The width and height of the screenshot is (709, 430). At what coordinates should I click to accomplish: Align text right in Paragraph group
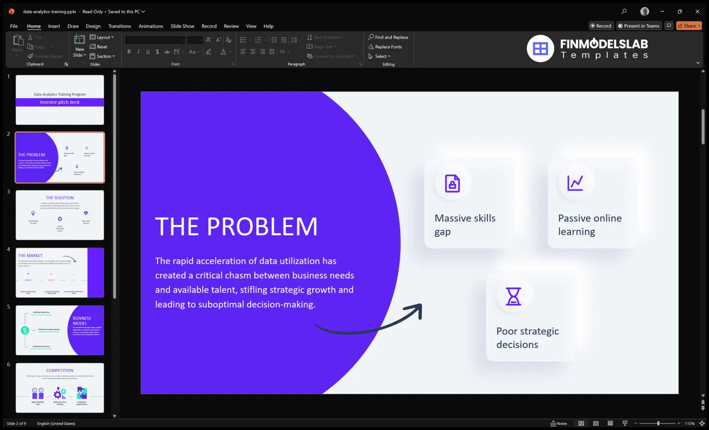tap(262, 51)
